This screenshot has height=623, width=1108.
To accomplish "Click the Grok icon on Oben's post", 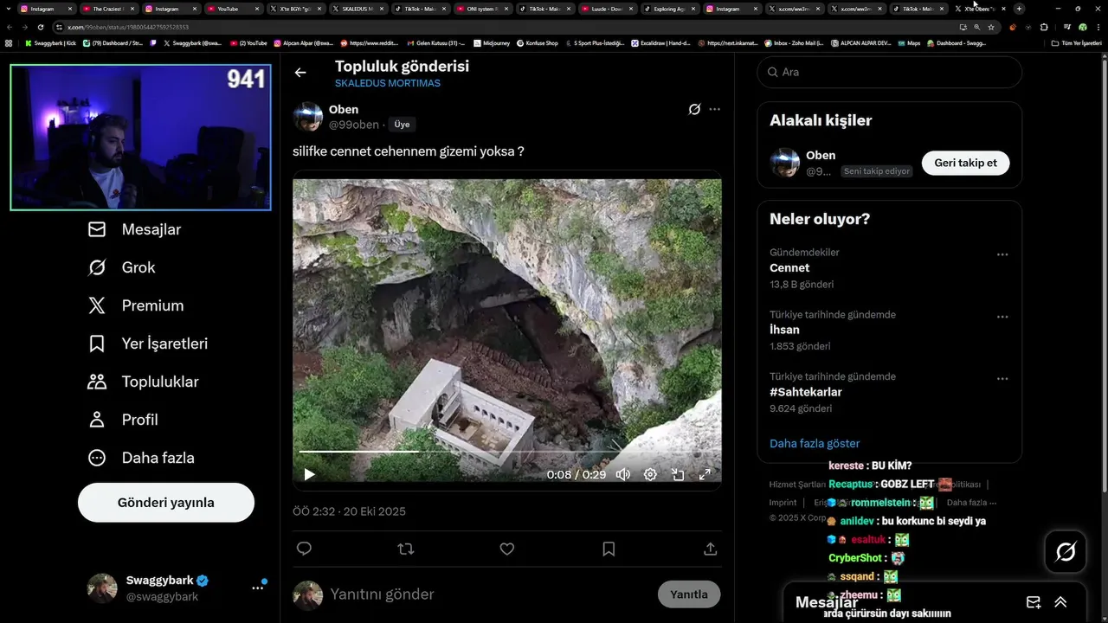I will 693,109.
